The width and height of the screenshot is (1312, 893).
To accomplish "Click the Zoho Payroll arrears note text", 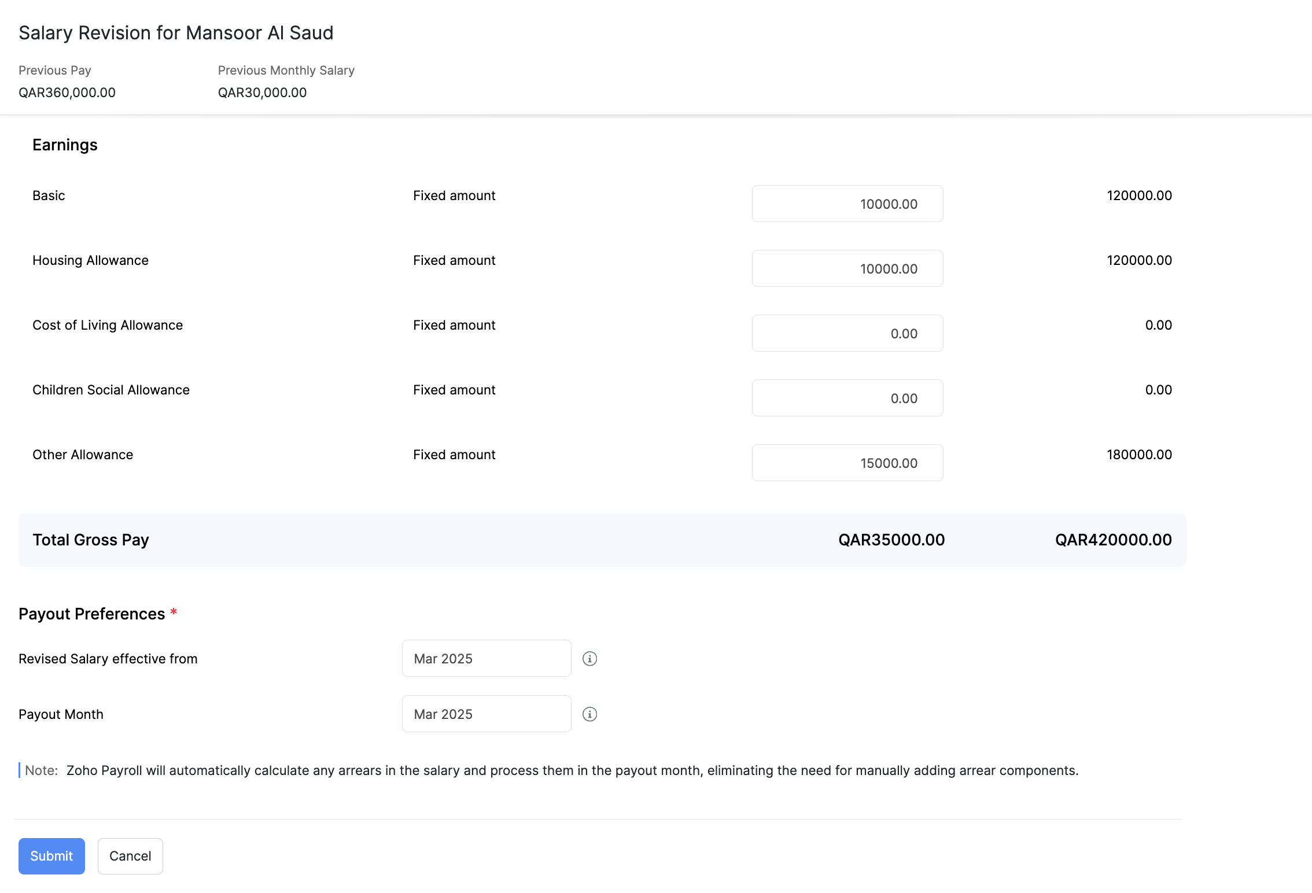I will coord(572,770).
